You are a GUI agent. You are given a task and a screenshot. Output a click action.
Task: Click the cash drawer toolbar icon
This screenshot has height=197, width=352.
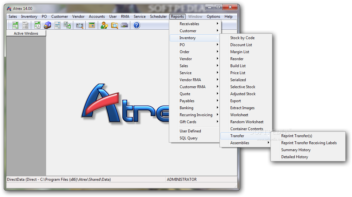coord(124,25)
